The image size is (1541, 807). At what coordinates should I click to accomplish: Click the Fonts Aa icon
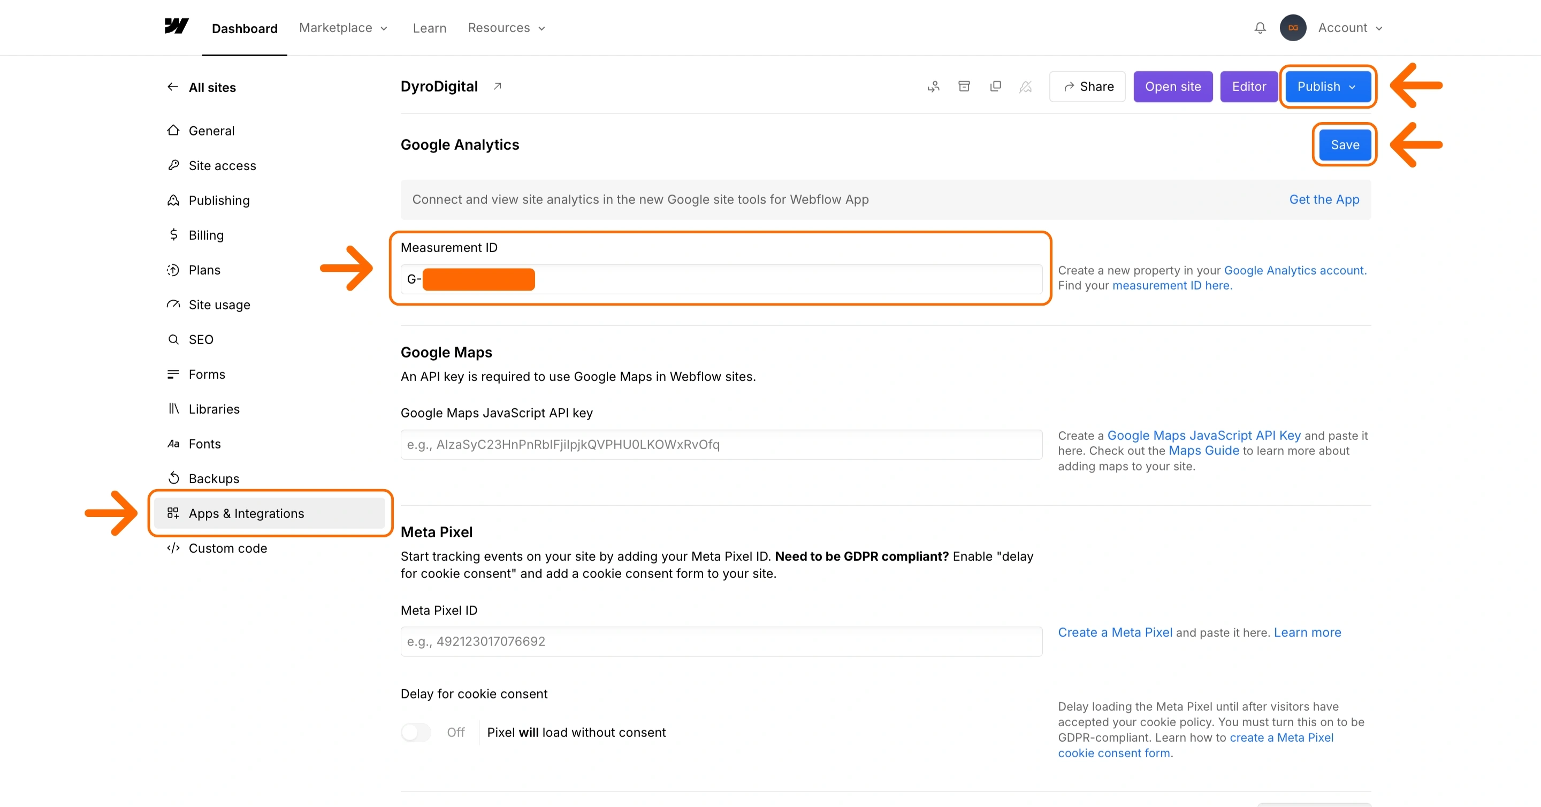173,443
